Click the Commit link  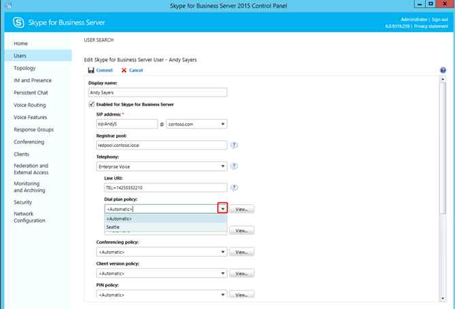point(105,70)
